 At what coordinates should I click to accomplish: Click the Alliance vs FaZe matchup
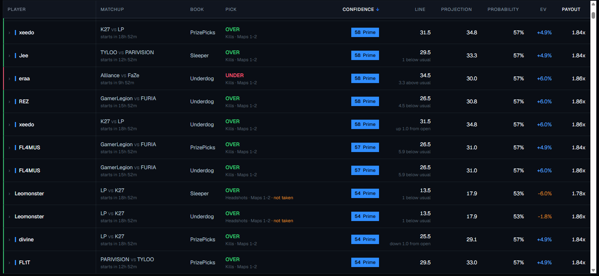[120, 75]
